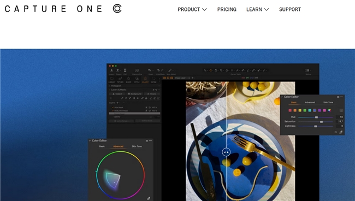Toggle the Skin Mask layer checkbox
The height and width of the screenshot is (201, 355).
pos(113,108)
